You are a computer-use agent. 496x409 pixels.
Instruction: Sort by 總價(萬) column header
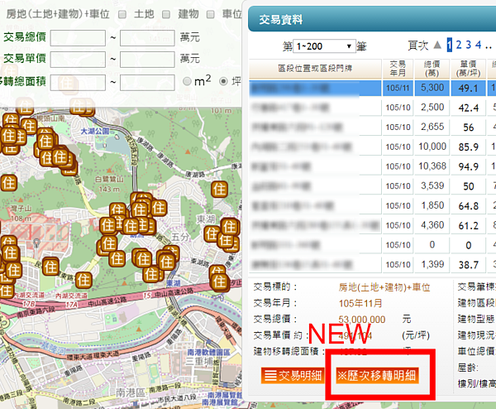tap(432, 69)
